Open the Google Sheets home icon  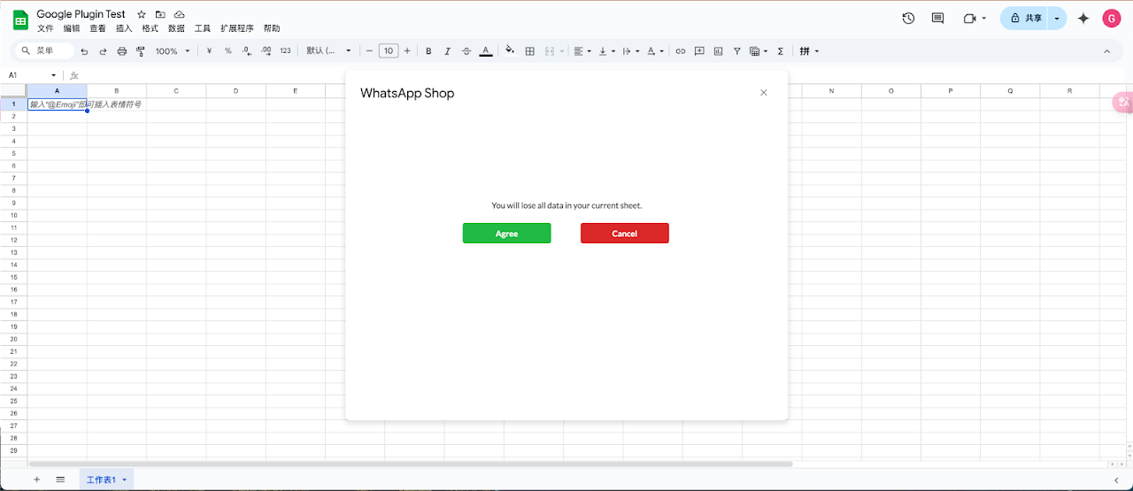click(20, 19)
